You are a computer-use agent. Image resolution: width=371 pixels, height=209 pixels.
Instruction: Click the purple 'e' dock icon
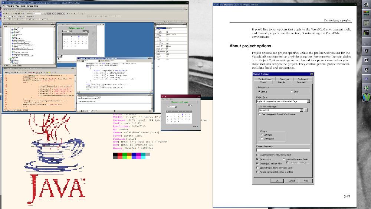click(366, 79)
